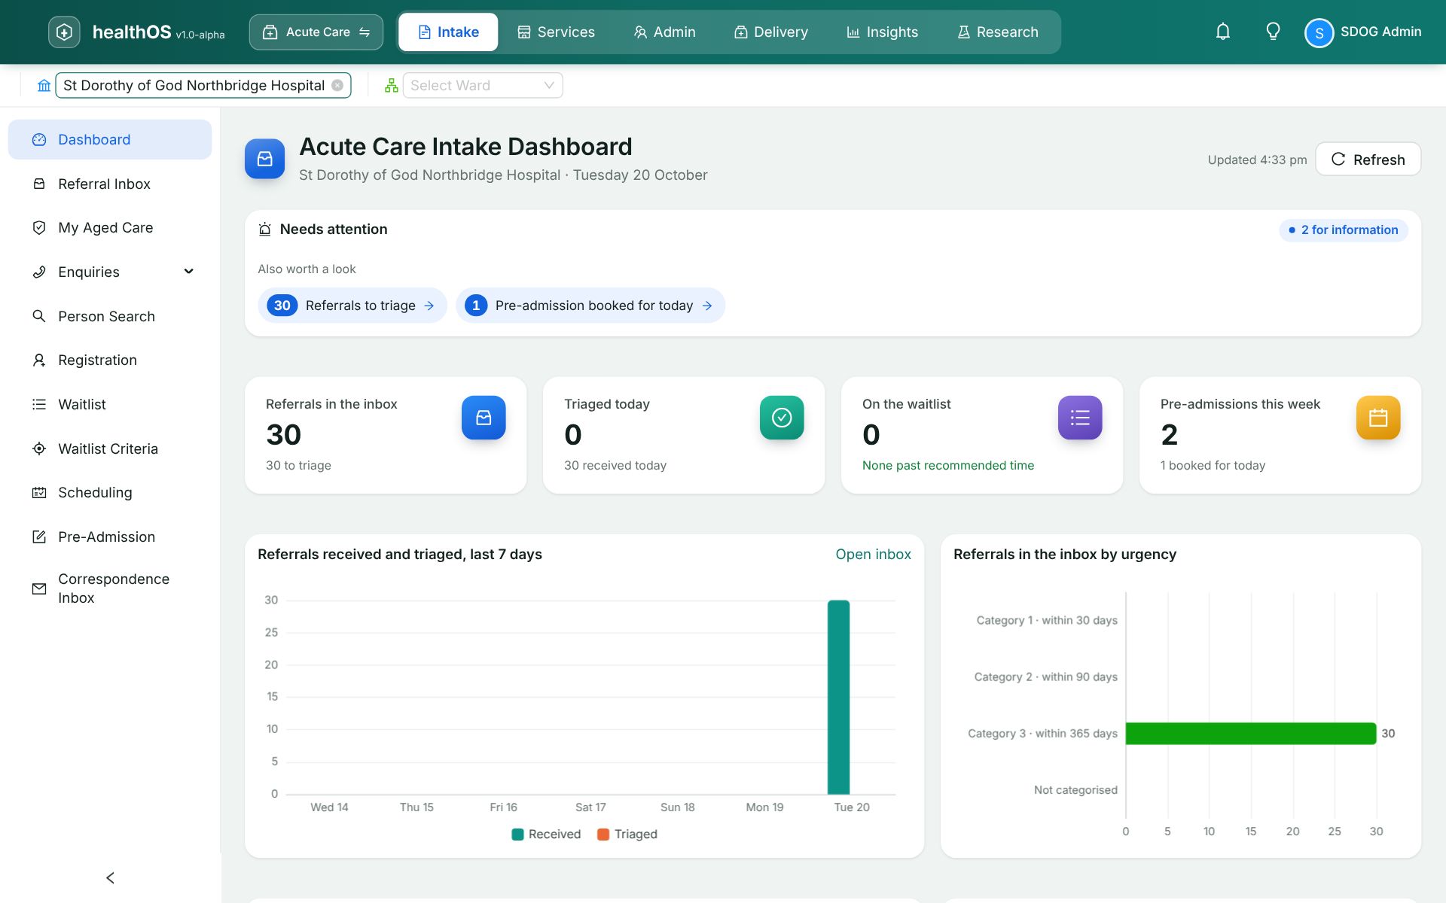Go to My Aged Care
The width and height of the screenshot is (1446, 903).
point(110,228)
